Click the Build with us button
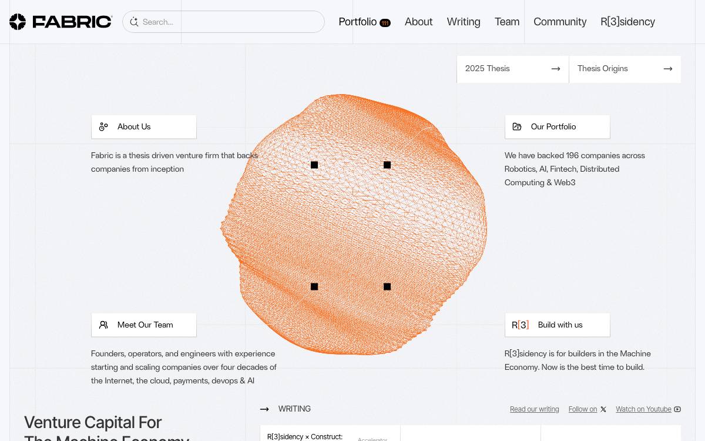This screenshot has height=441, width=705. (x=558, y=325)
